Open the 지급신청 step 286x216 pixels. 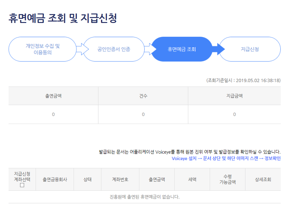[250, 49]
